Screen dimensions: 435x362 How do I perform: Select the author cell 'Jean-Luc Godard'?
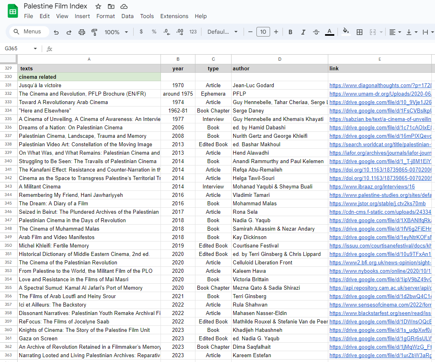[280, 85]
